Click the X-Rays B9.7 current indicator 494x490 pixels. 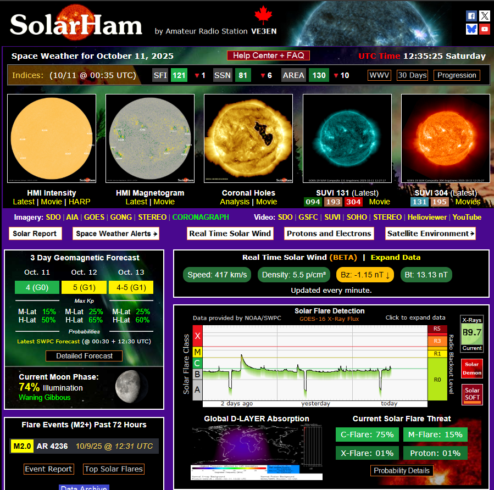[x=471, y=334]
